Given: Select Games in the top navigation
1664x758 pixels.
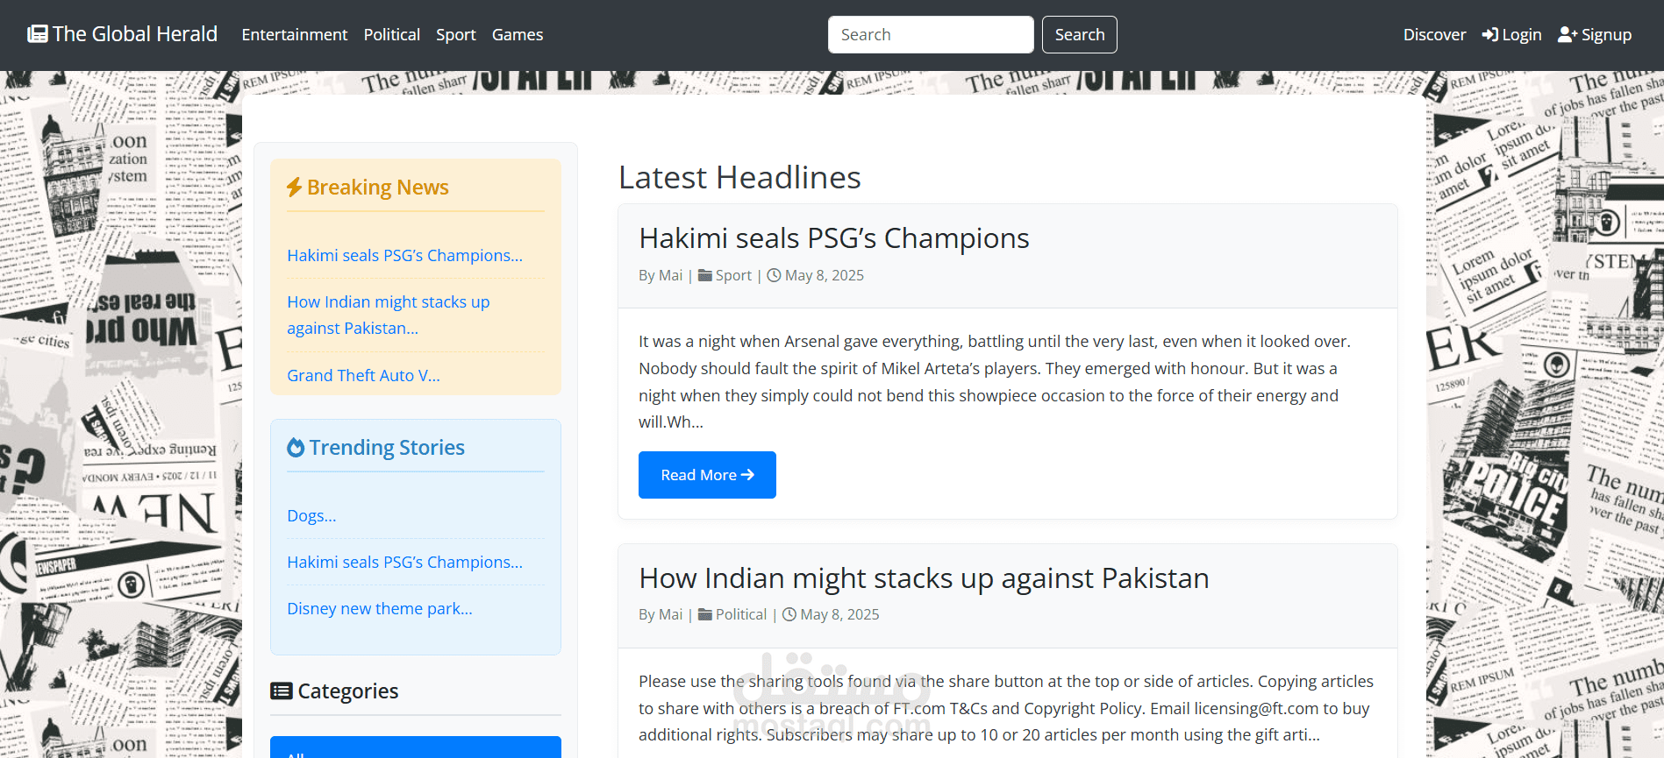Looking at the screenshot, I should point(518,34).
